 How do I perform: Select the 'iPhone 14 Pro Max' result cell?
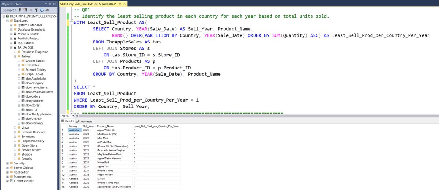point(114,182)
